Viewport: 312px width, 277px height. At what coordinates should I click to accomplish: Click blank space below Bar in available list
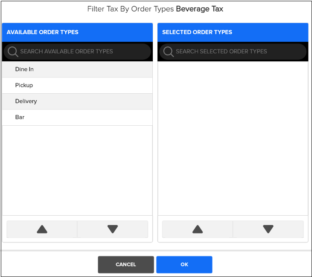tap(77, 170)
